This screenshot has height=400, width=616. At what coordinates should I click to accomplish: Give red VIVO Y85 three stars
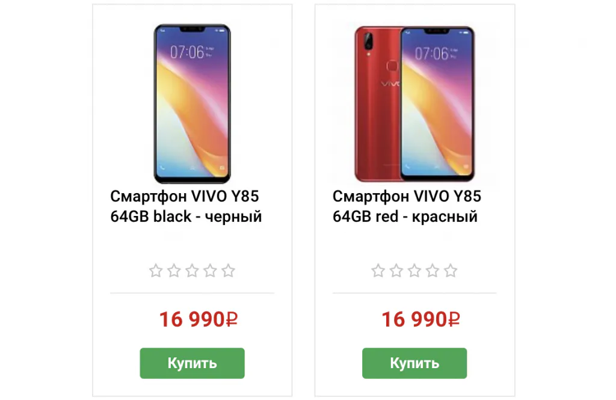coord(414,271)
